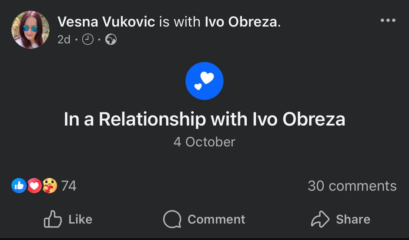Screen dimensions: 409x240
Task: Click the blue thumbs-up reaction icon
Action: (x=19, y=186)
